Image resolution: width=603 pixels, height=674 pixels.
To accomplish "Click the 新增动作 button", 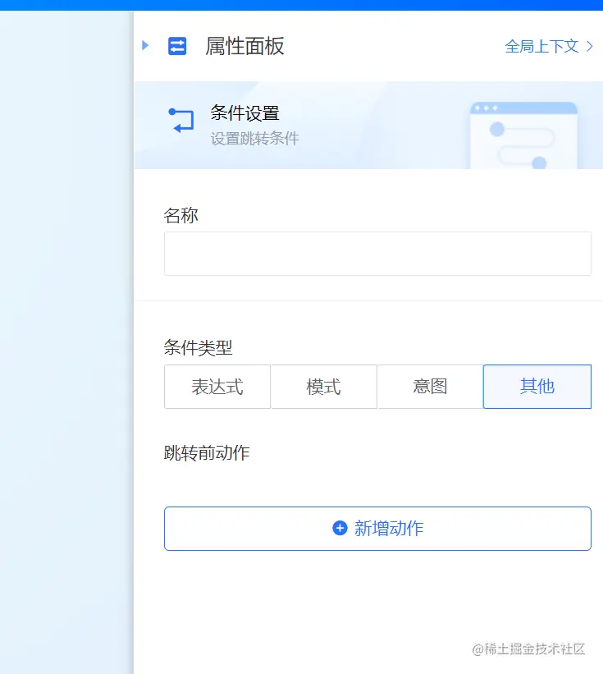I will (377, 529).
